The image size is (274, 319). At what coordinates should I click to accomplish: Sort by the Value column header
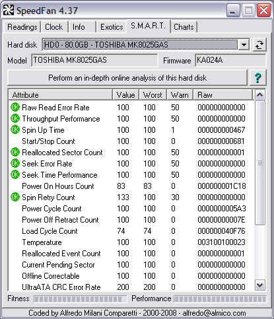pyautogui.click(x=125, y=95)
